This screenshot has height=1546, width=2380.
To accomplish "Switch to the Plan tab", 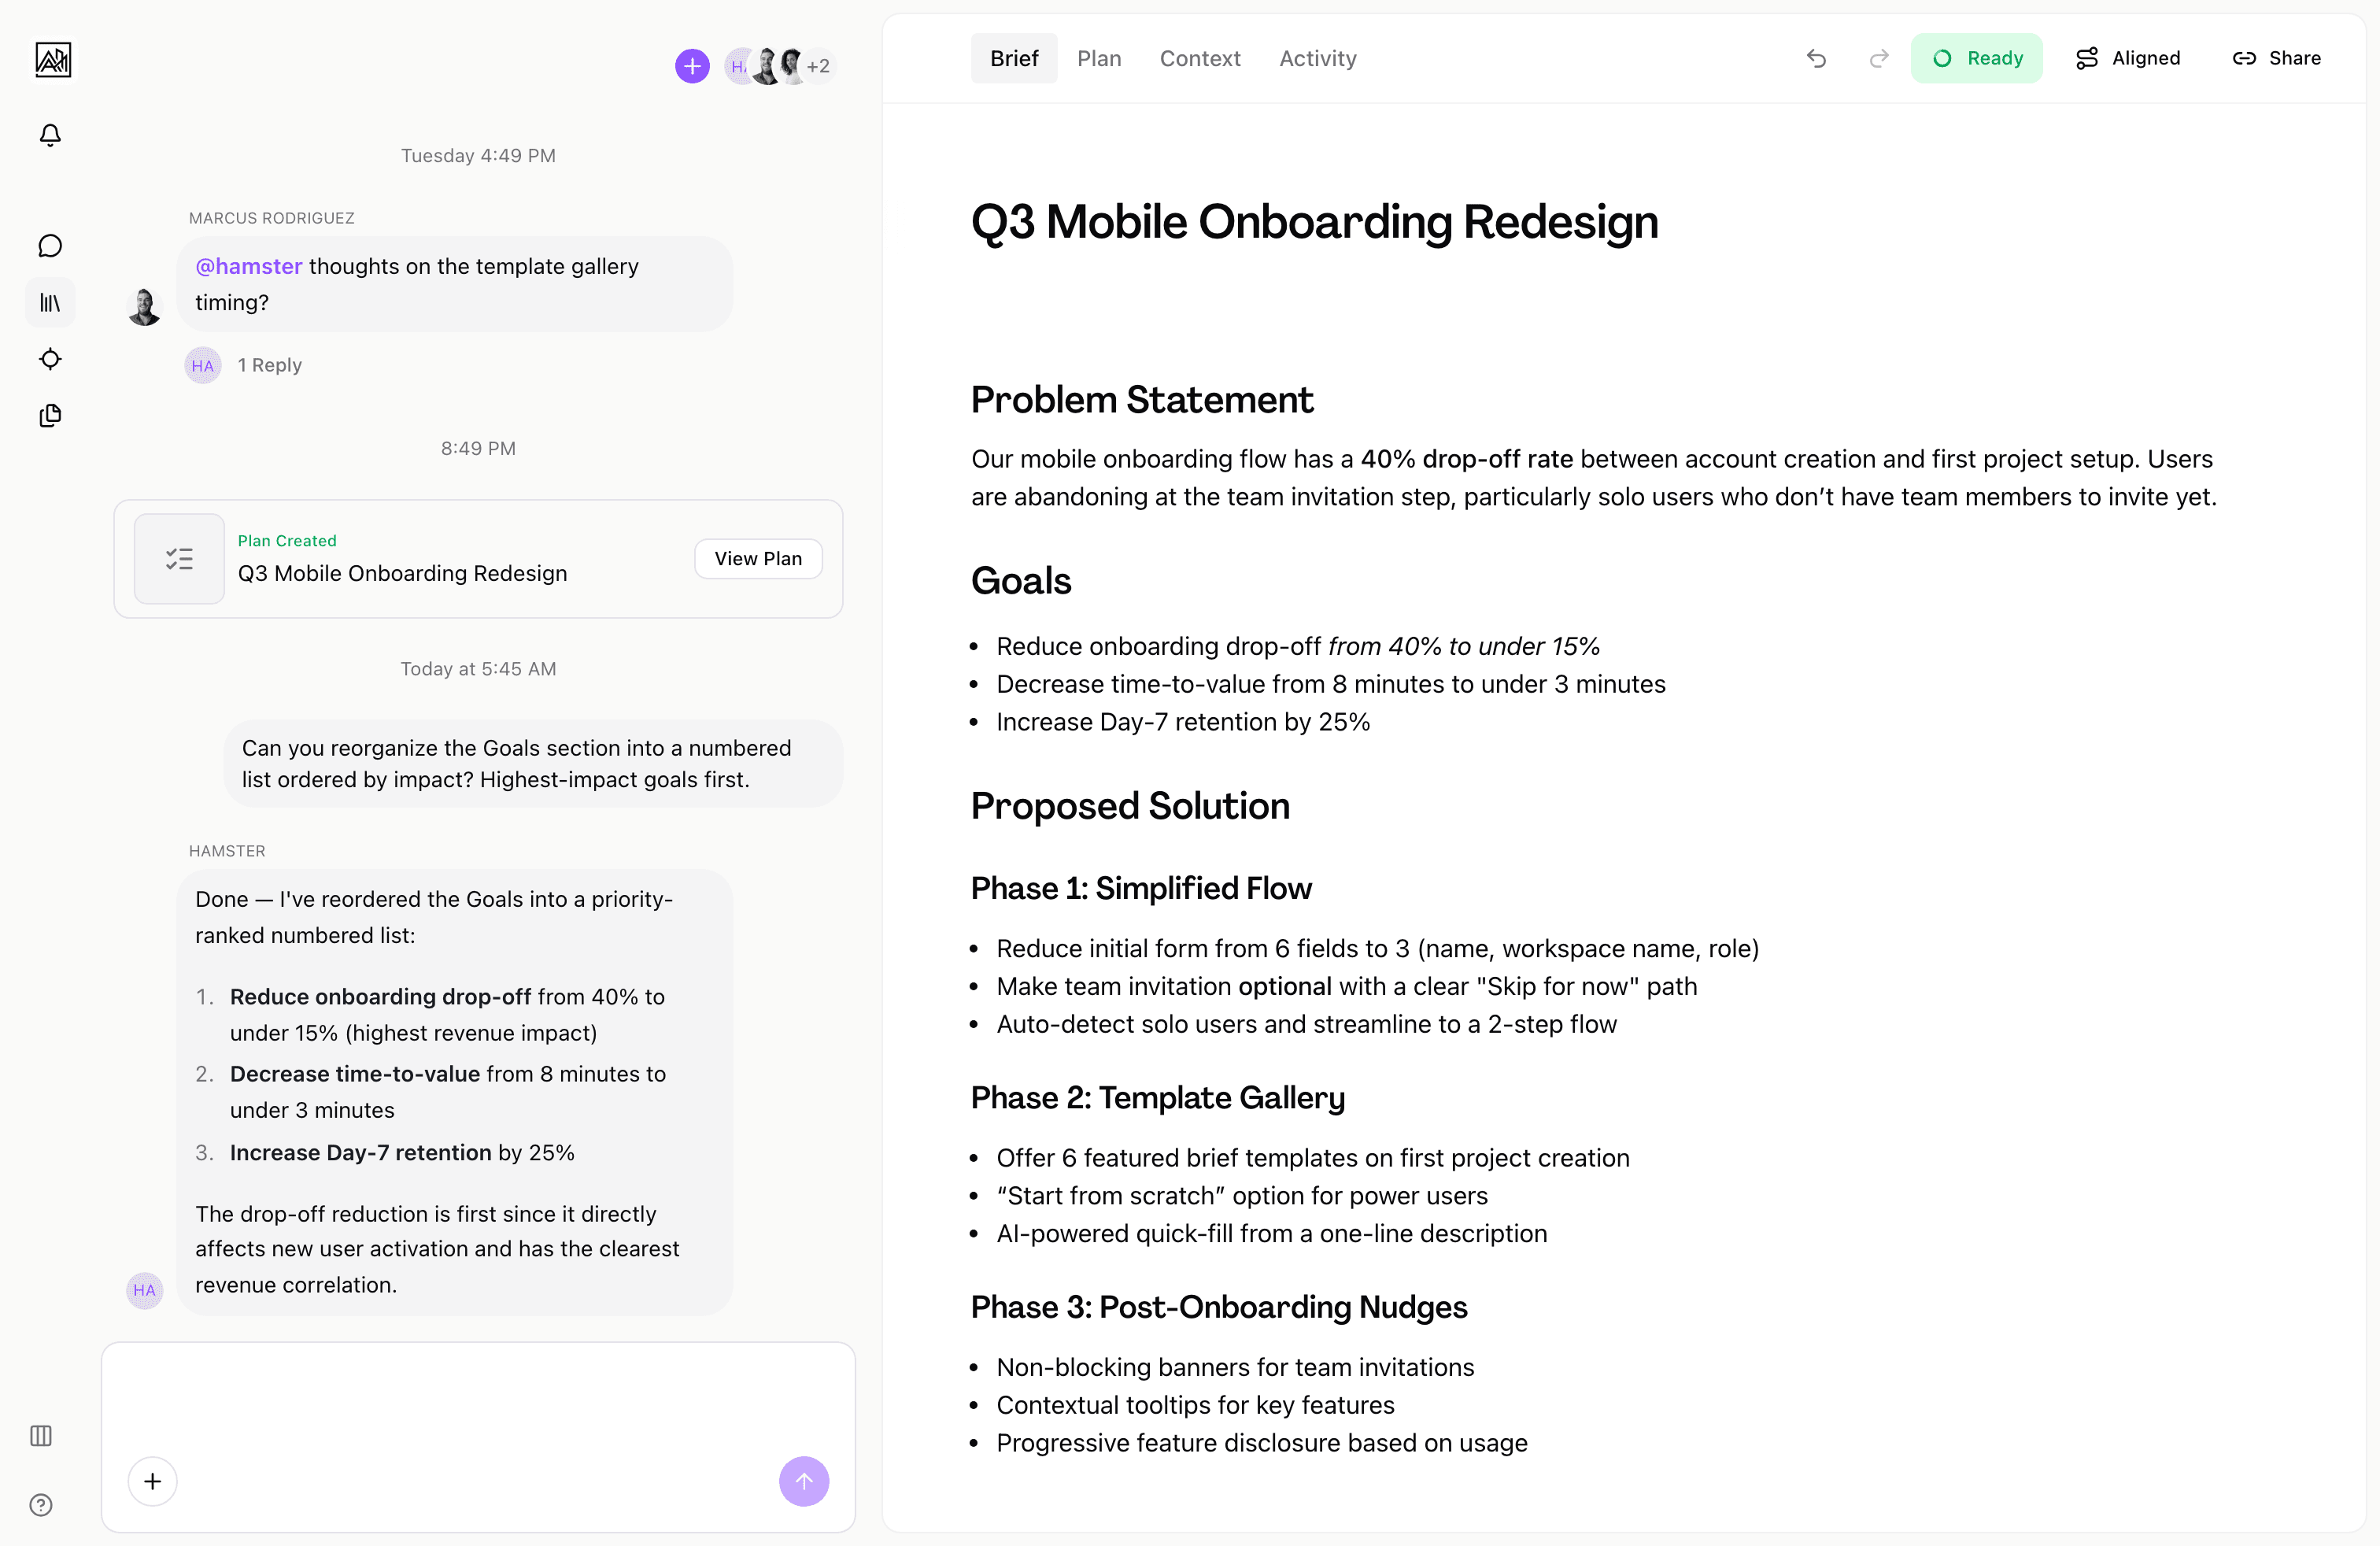I will pyautogui.click(x=1099, y=58).
